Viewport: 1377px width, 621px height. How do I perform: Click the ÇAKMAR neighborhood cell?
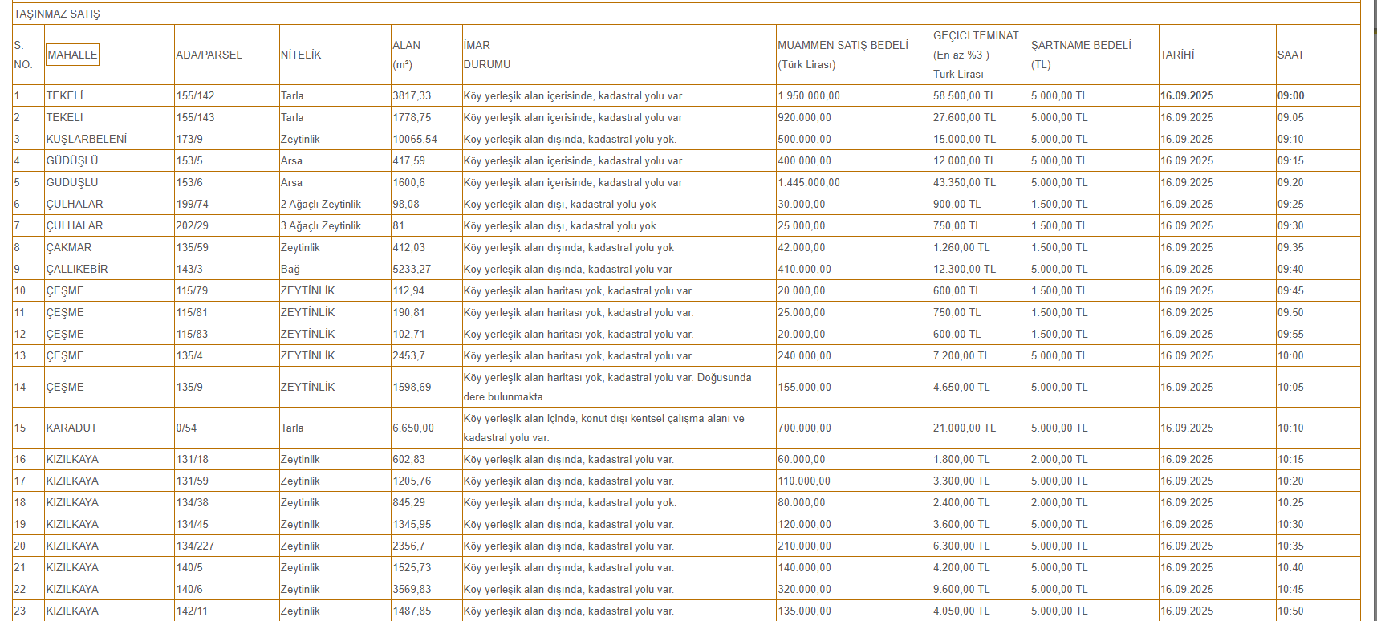pyautogui.click(x=69, y=247)
